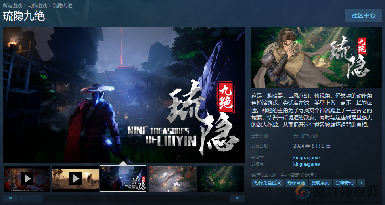
Task: Select the 类魂系列 tag
Action: pos(320,183)
